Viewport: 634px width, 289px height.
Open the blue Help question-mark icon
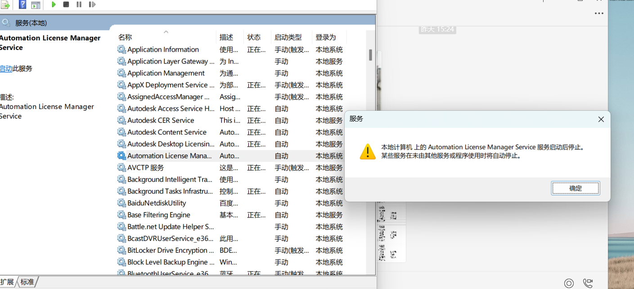click(22, 5)
